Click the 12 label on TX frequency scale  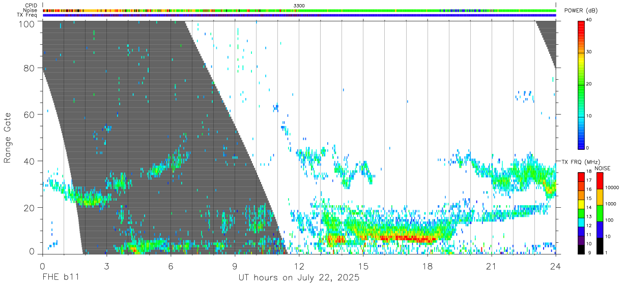point(589,226)
